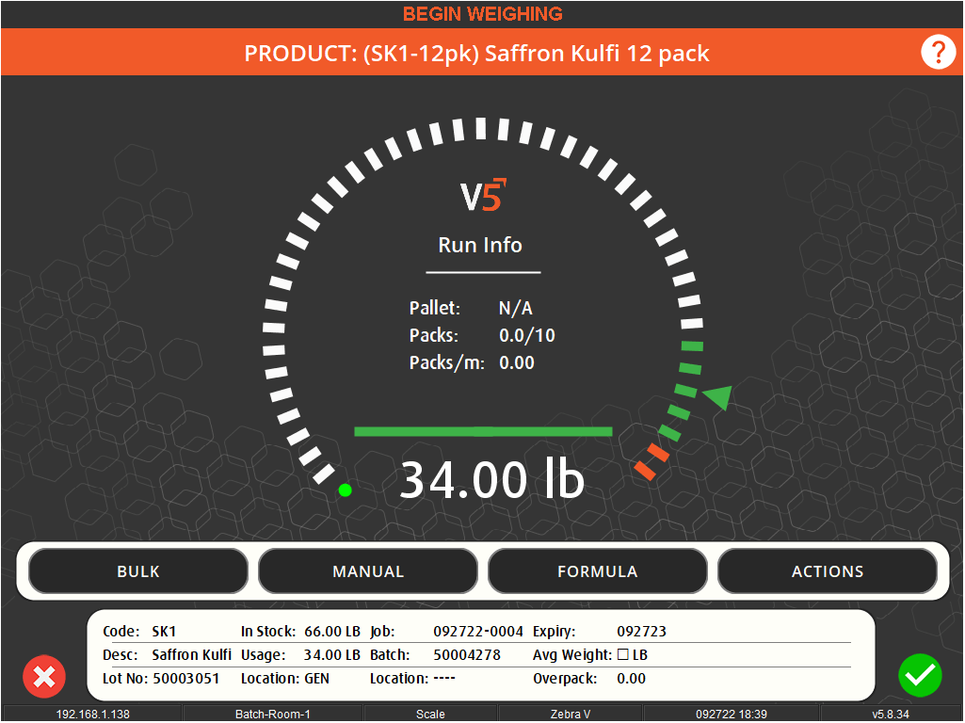Click the green dot at the gauge start
965x723 pixels.
[345, 490]
